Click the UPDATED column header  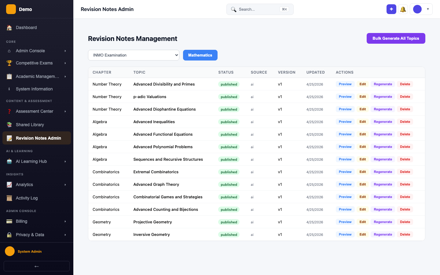(x=315, y=72)
